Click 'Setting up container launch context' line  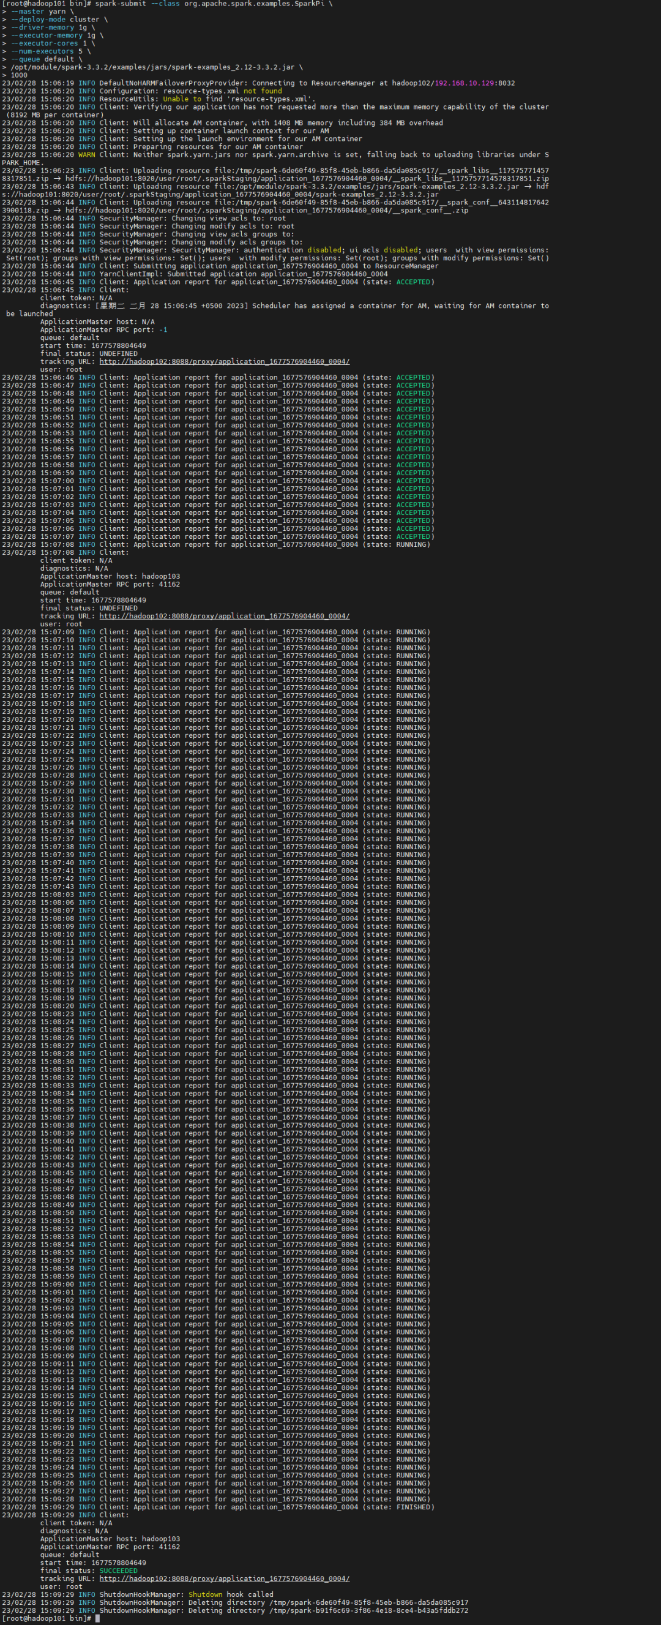click(165, 130)
